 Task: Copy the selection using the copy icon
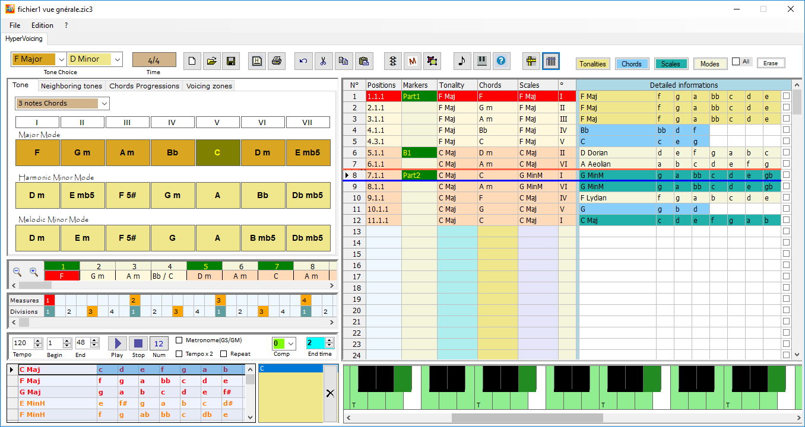pyautogui.click(x=343, y=60)
